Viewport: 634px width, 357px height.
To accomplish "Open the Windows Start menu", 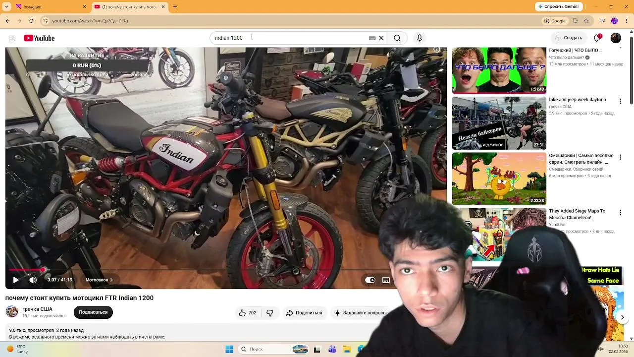I will [229, 349].
